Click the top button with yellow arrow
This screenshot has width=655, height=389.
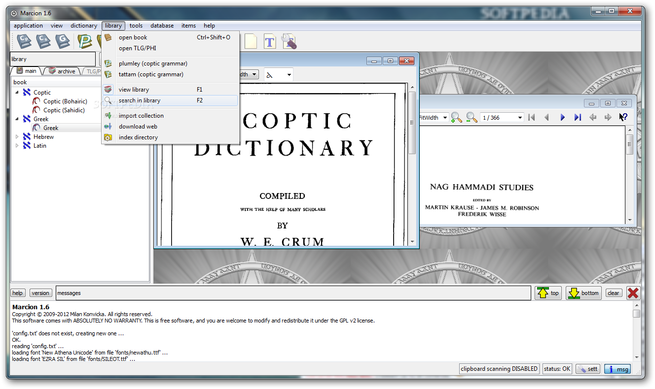(548, 293)
